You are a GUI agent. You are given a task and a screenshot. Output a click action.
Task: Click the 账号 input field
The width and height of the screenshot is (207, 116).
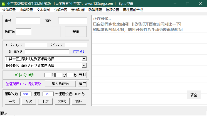click(28, 21)
